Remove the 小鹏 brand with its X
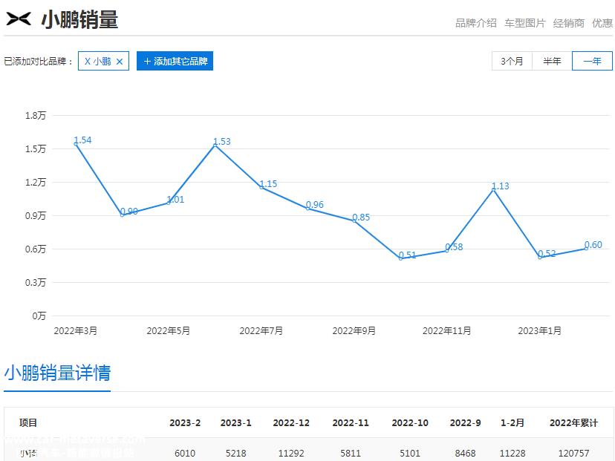Screen dimensions: 615x461 pos(120,62)
